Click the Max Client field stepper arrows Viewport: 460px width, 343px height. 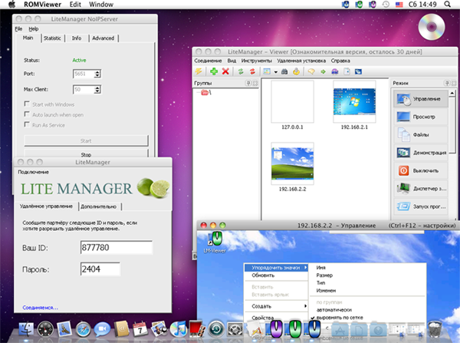(97, 89)
